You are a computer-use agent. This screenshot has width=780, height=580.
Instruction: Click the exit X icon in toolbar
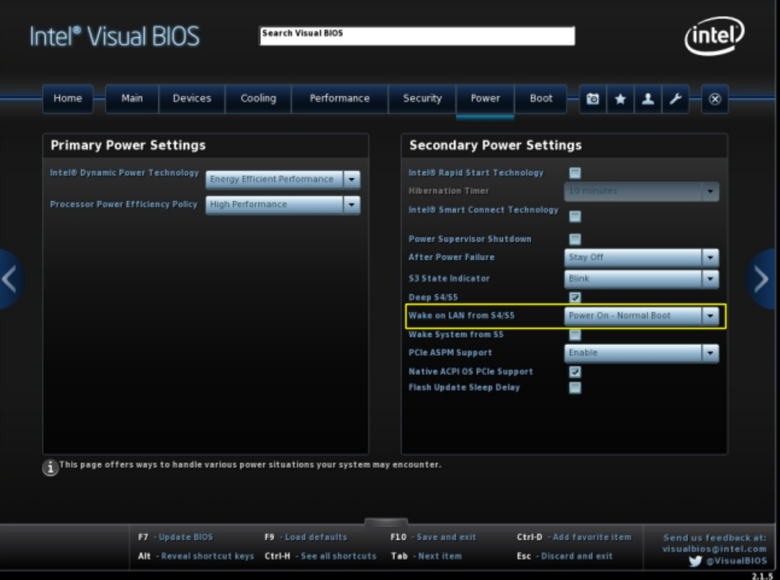715,99
